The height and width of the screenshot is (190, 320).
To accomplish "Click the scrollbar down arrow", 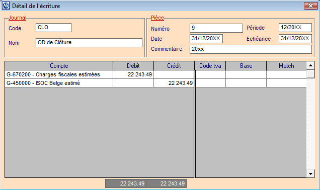I will pos(310,174).
